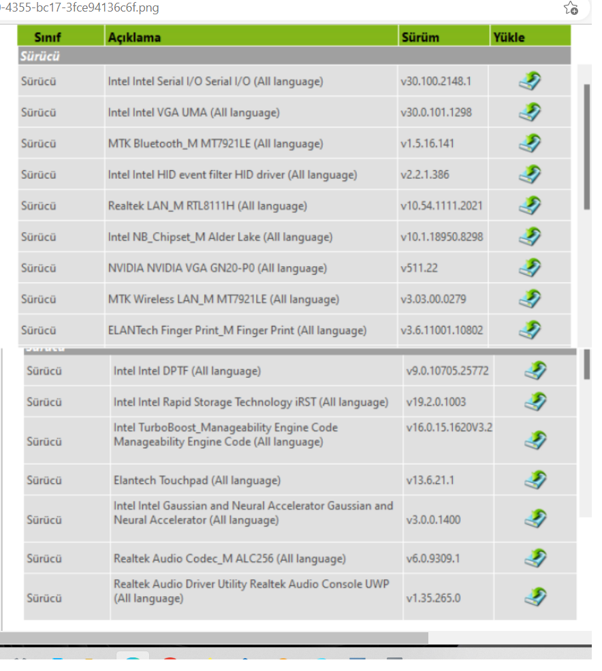The height and width of the screenshot is (671, 602).
Task: Download the Intel Serial I/O driver
Action: click(x=530, y=81)
